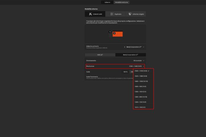Select the Schermi uniti mode
206x137 pixels.
(95, 14)
